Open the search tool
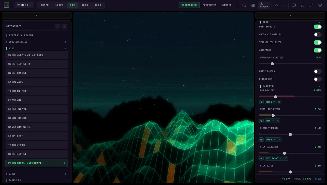This screenshot has height=185, width=327. pos(244,5)
